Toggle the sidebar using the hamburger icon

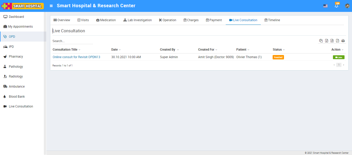tap(51, 6)
